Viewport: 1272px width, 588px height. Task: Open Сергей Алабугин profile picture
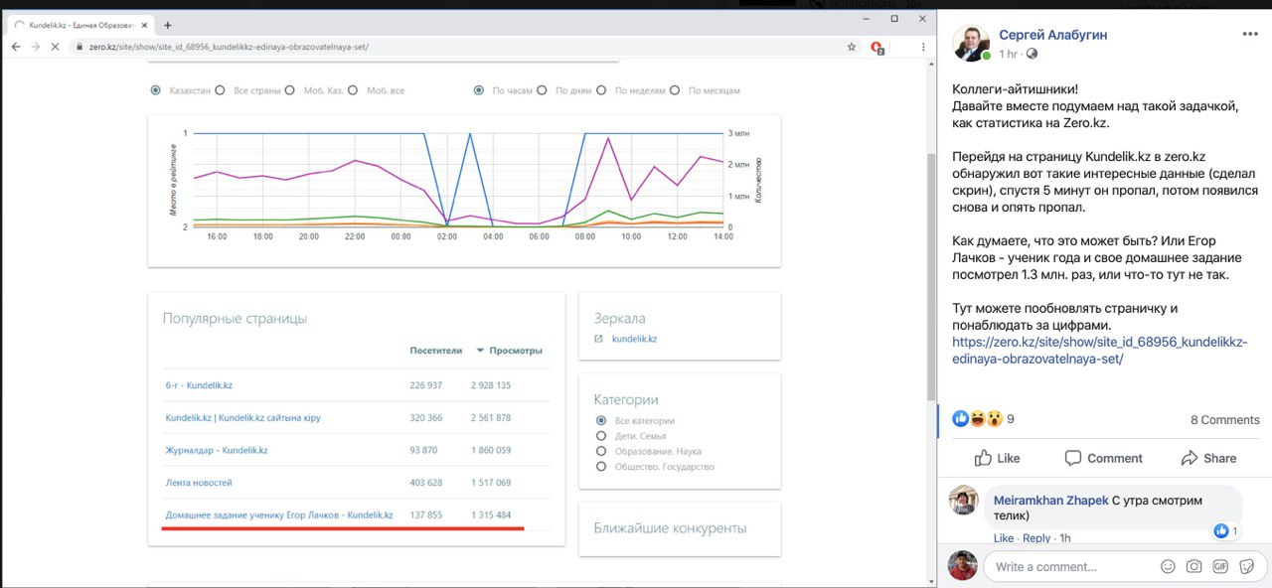(x=970, y=44)
